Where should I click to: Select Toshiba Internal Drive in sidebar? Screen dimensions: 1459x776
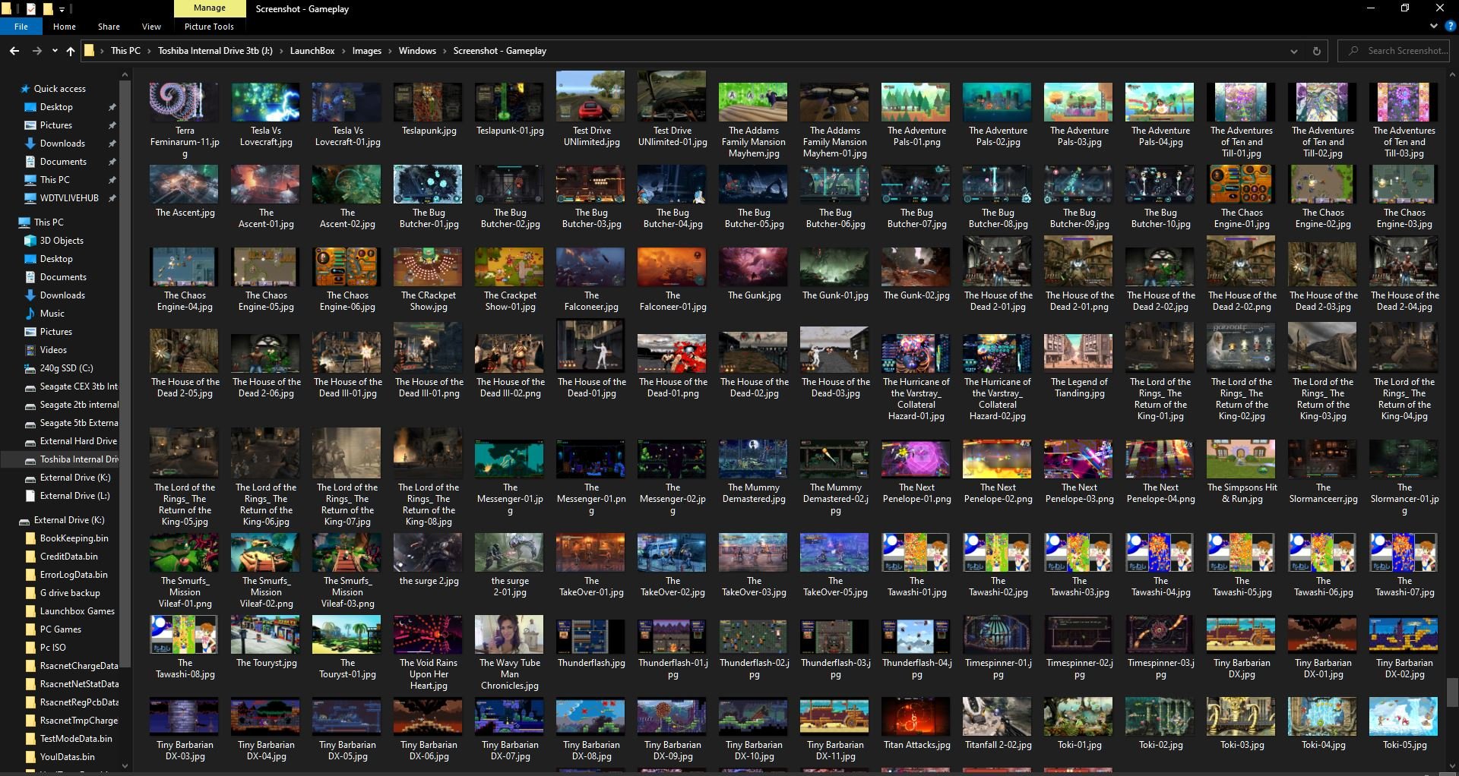pos(78,459)
